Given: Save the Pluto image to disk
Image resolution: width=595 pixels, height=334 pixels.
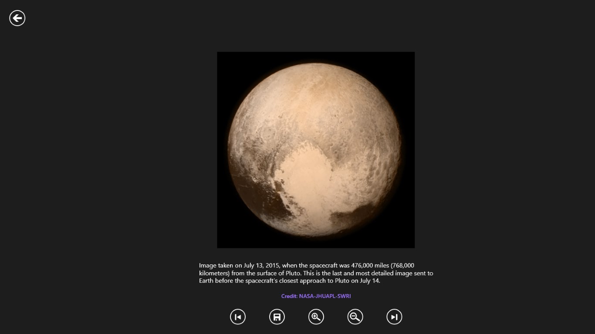Looking at the screenshot, I should coord(277,317).
